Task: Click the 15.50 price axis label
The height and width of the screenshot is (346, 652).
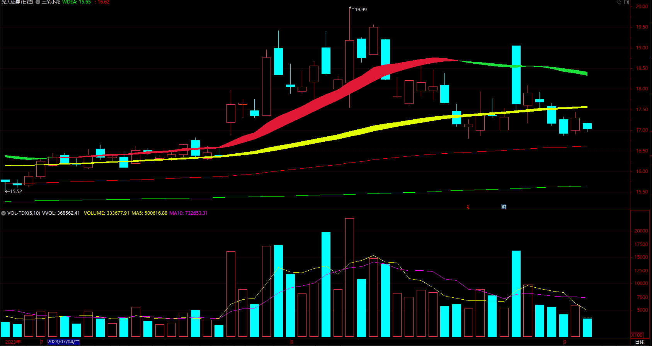Action: (642, 192)
